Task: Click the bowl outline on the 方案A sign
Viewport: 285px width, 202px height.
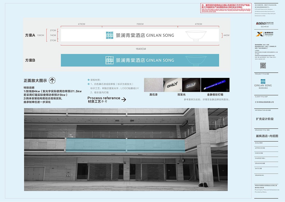Action: (196, 36)
